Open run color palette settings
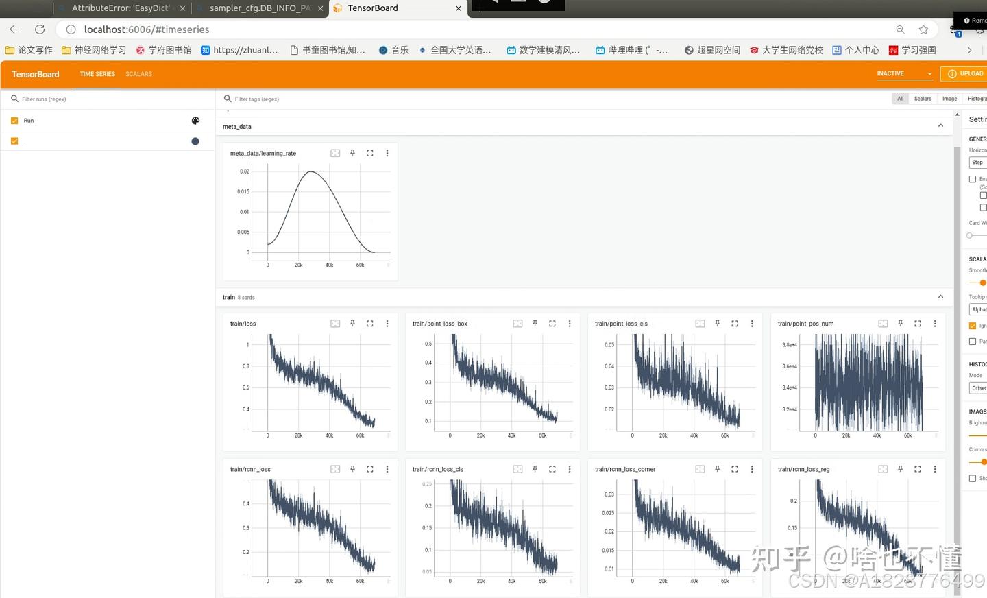Image resolution: width=987 pixels, height=598 pixels. [x=195, y=121]
